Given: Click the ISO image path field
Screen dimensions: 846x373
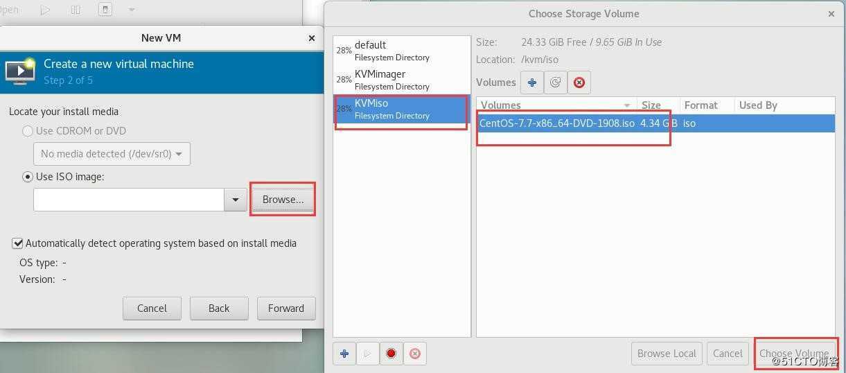Looking at the screenshot, I should click(x=129, y=200).
